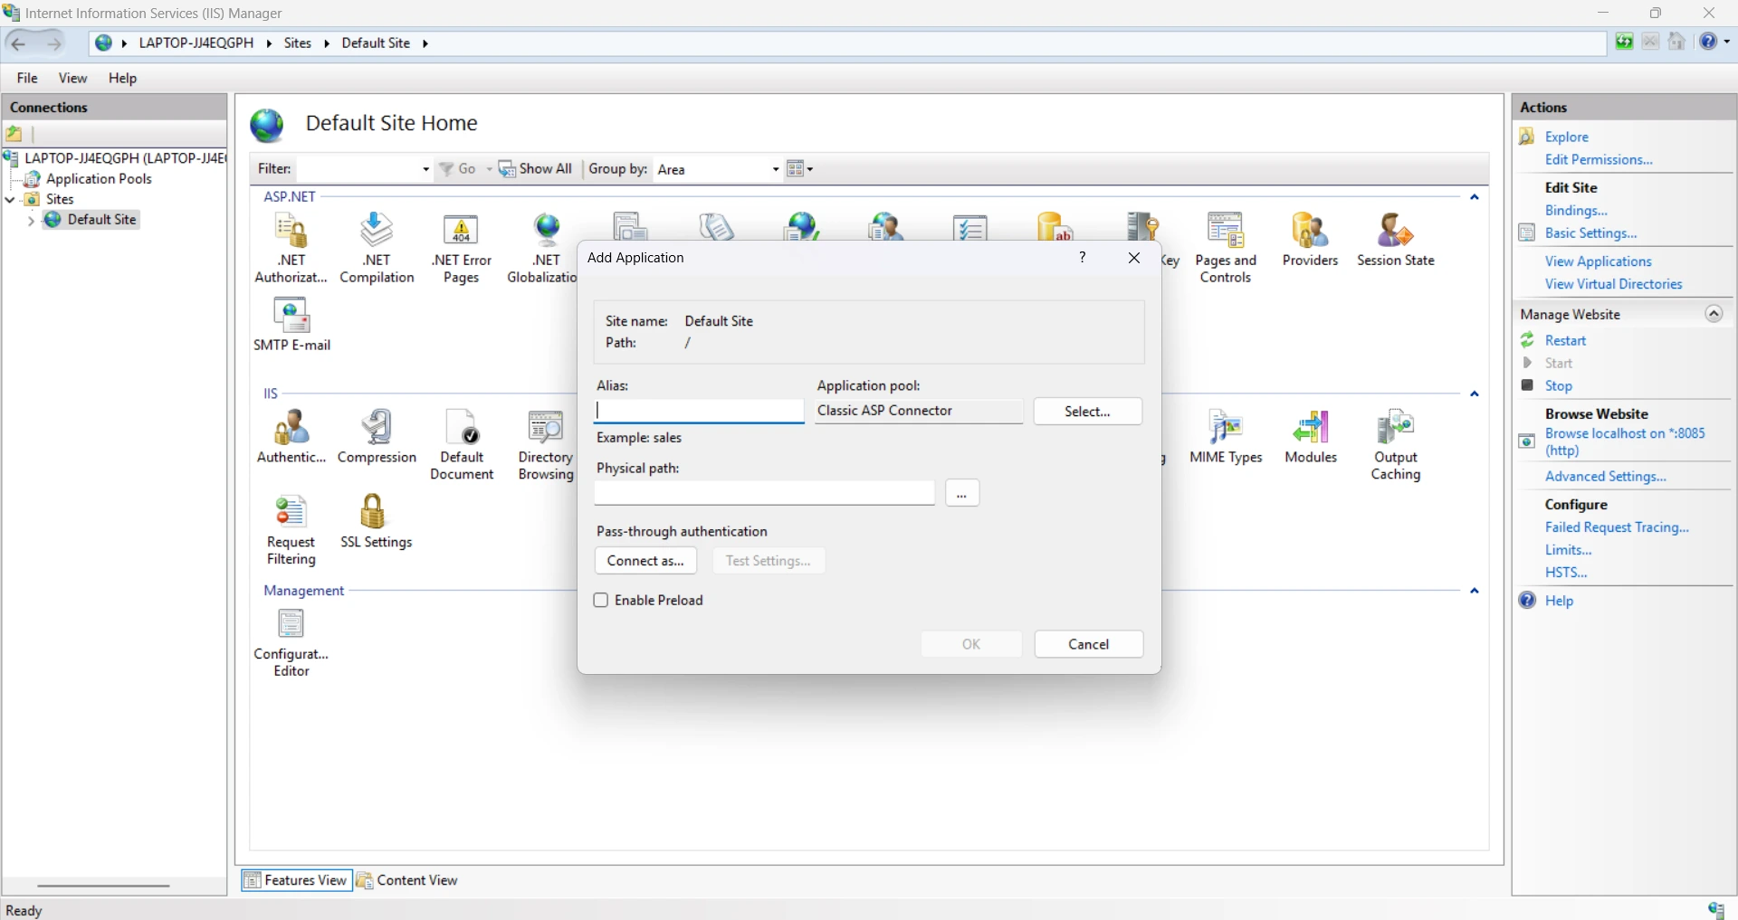Screen dimensions: 1738x920
Task: Click the help question mark in dialog
Action: [1082, 258]
